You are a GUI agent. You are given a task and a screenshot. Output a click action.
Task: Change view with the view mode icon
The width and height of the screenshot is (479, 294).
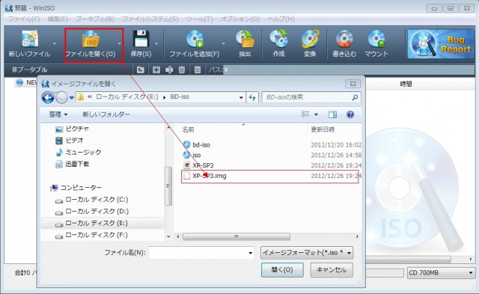(305, 114)
